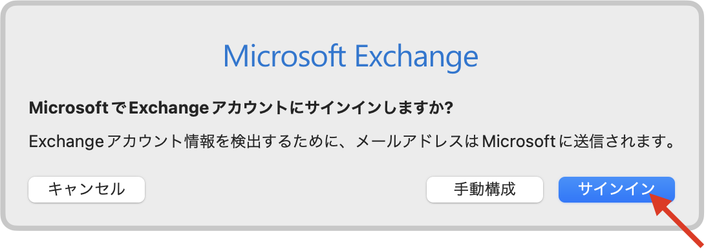Click the question mark ending the heading
The image size is (706, 249).
point(447,108)
